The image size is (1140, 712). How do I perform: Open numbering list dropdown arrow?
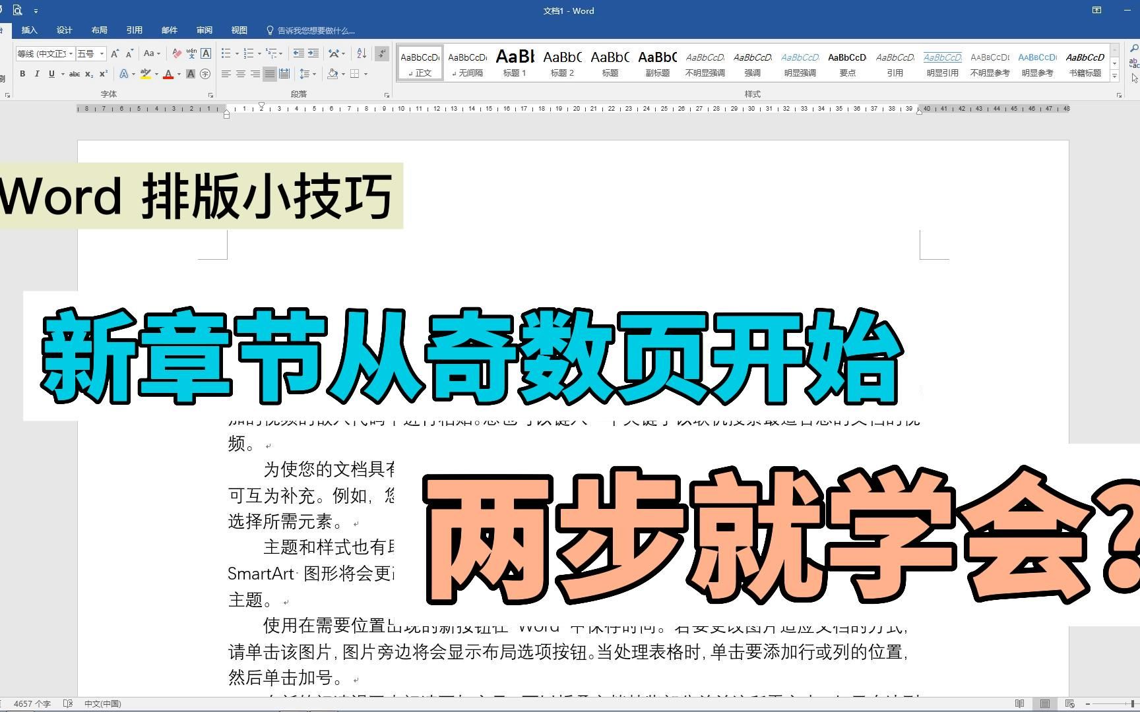tap(259, 53)
